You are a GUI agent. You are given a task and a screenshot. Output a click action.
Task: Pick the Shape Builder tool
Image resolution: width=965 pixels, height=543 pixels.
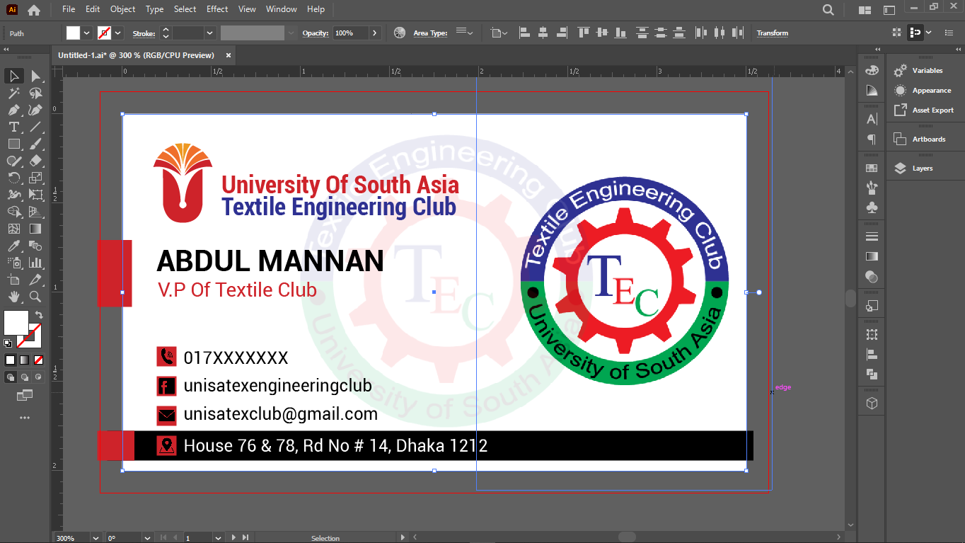click(x=13, y=212)
